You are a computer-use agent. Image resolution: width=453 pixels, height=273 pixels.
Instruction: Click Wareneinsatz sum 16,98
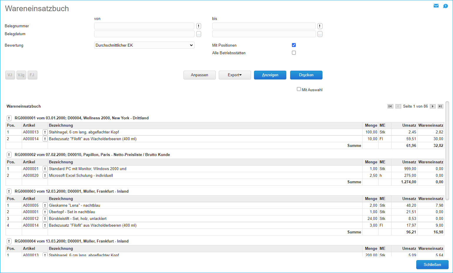(438, 232)
